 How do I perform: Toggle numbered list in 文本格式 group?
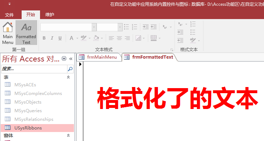pos(135,27)
